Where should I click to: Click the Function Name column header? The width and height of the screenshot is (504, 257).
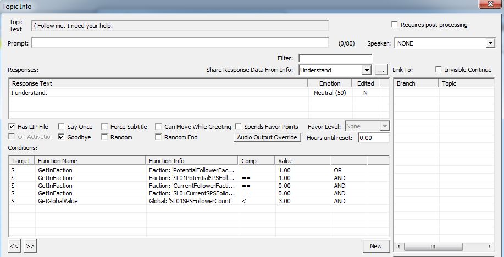point(91,160)
